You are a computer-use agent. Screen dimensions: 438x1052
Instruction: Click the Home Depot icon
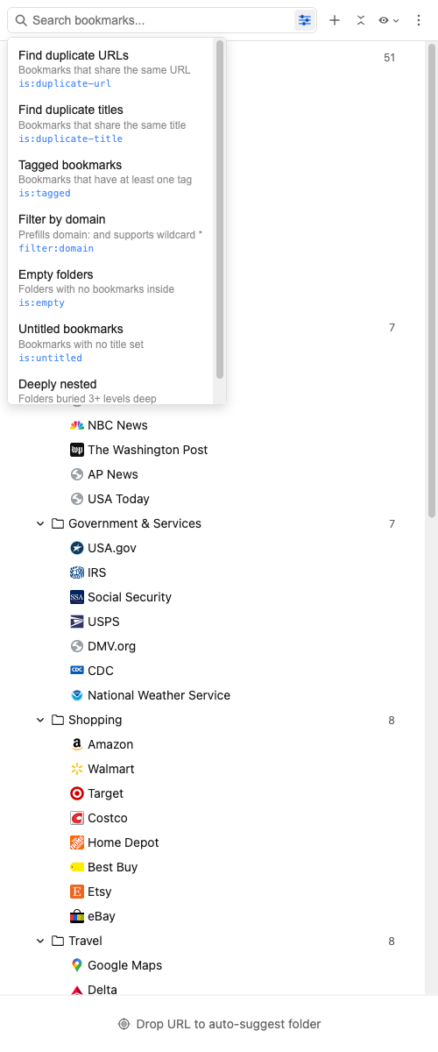point(77,842)
